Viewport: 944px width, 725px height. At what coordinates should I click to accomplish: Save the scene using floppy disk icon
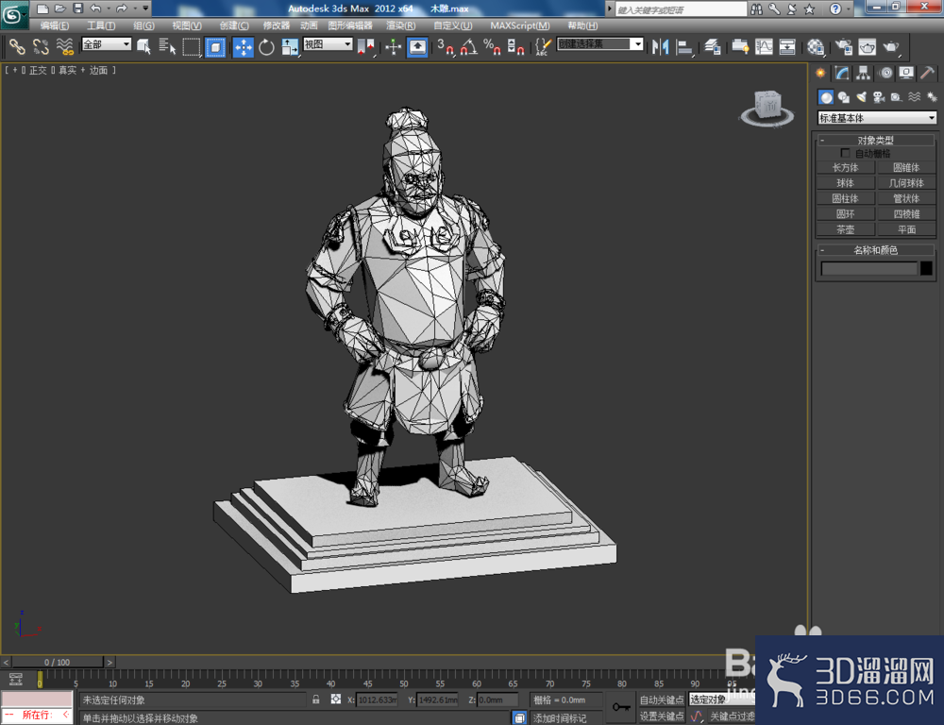point(77,8)
